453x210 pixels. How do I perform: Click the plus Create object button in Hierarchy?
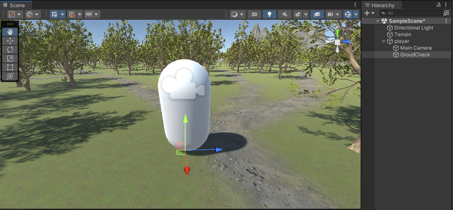click(x=367, y=13)
